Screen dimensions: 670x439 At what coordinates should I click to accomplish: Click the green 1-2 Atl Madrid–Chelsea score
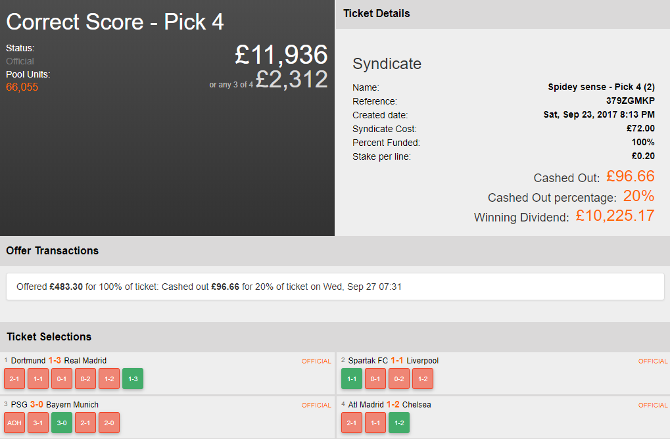399,423
